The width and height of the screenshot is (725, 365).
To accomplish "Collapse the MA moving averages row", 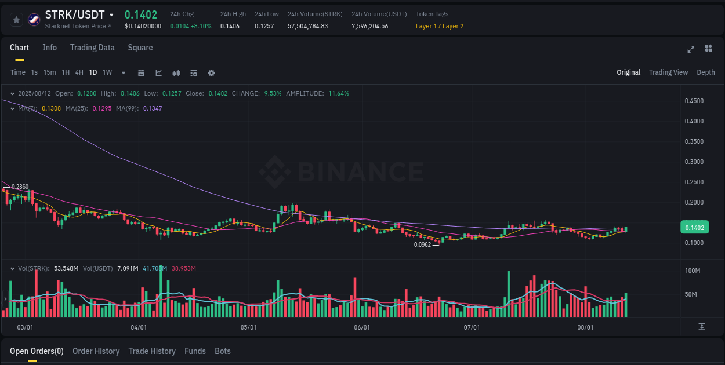I will (12, 108).
